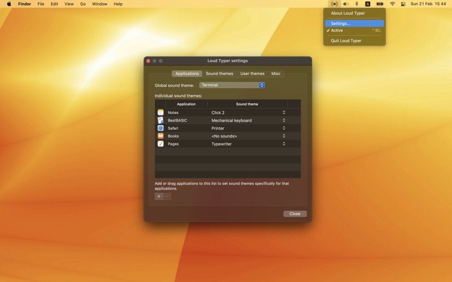Choose About Loud Typer menu item
This screenshot has width=452, height=282.
[x=354, y=13]
